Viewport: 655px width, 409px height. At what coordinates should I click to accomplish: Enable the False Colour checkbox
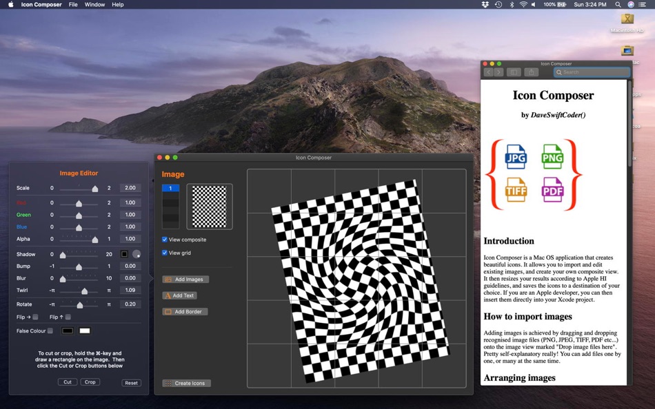coord(50,331)
